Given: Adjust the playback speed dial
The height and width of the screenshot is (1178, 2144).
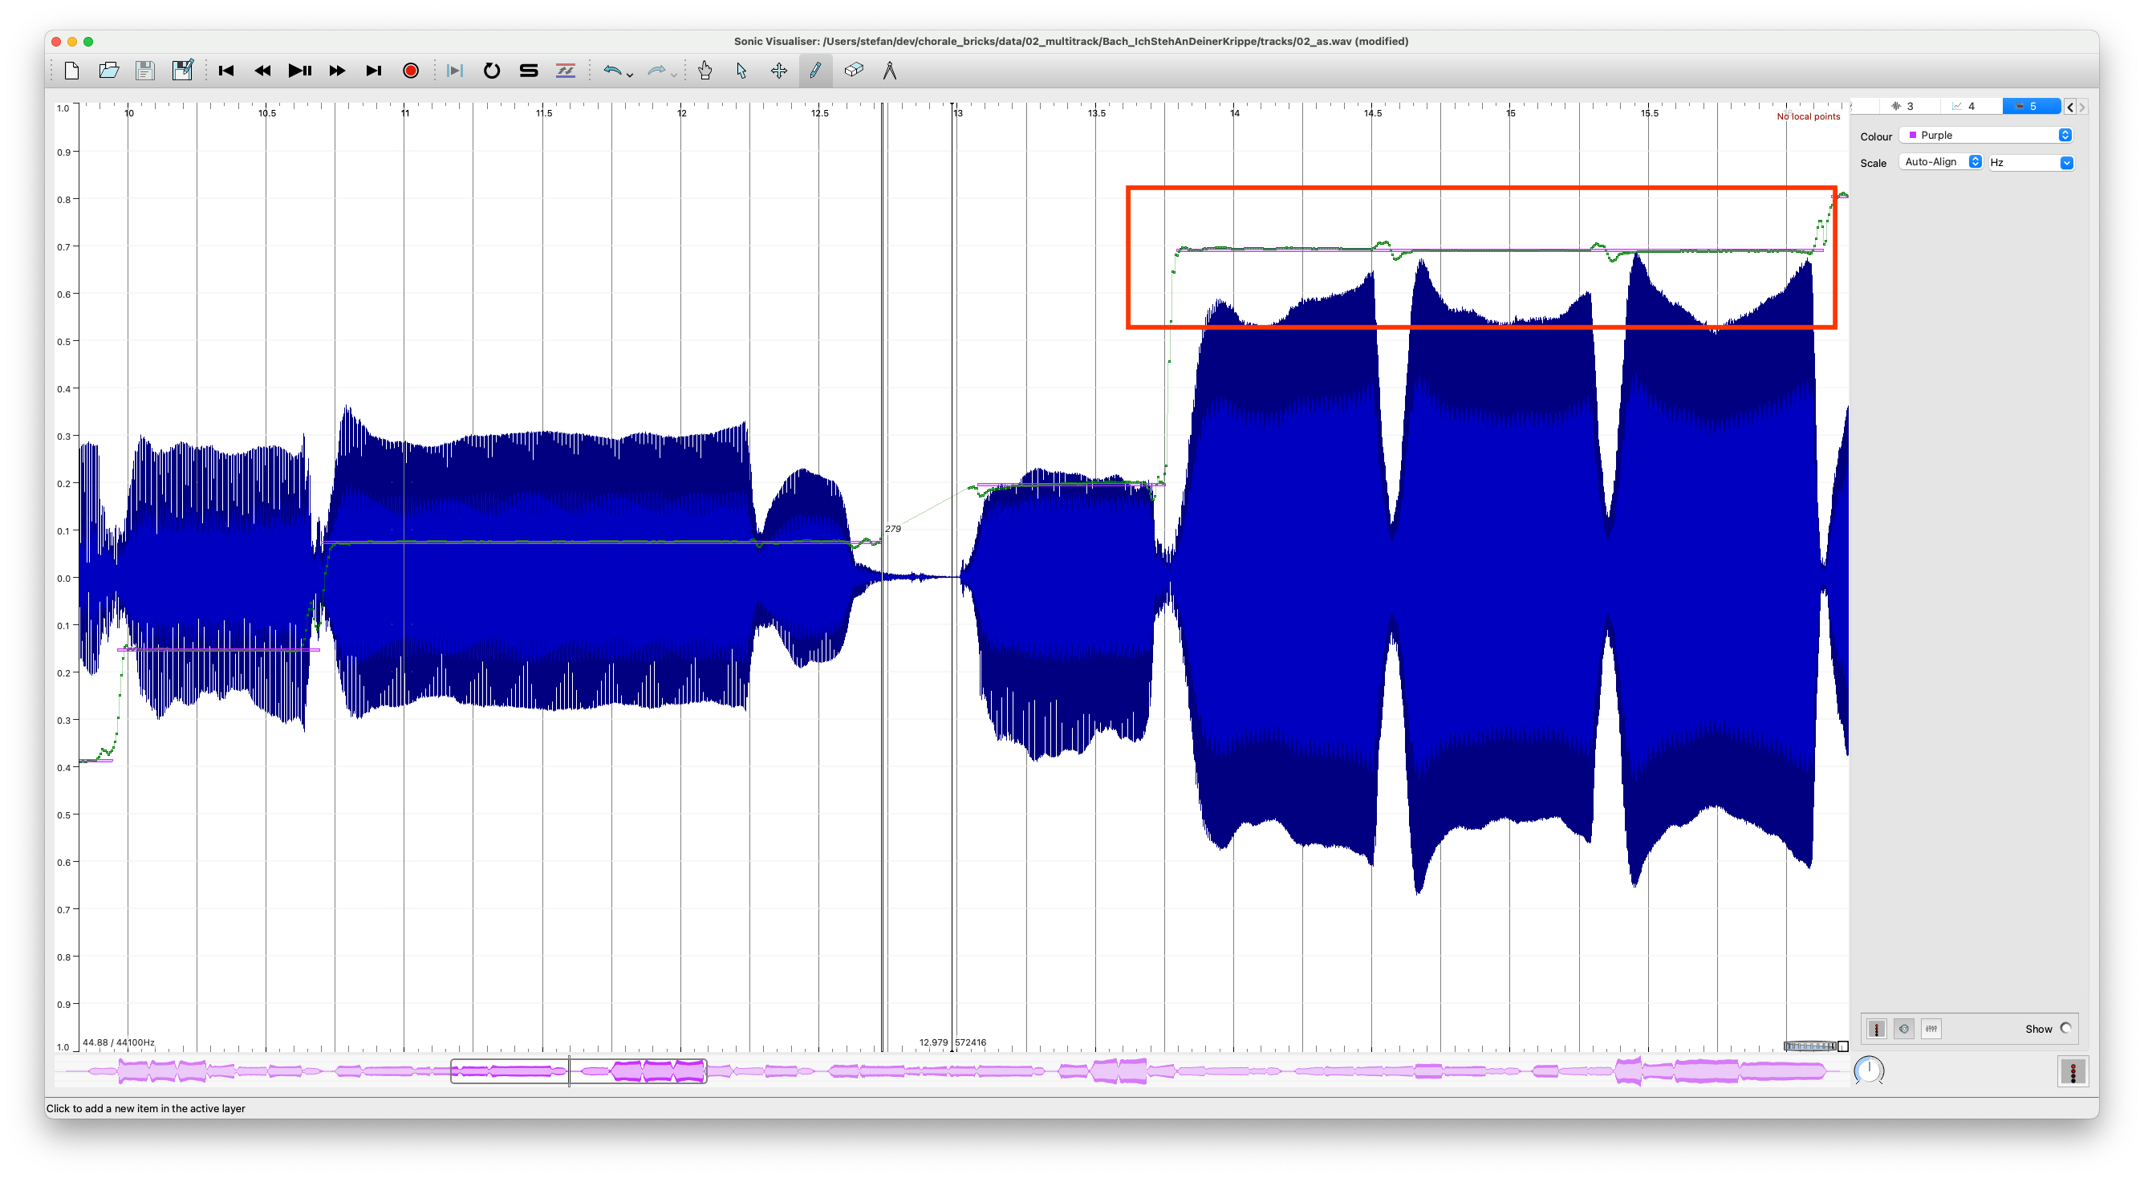Looking at the screenshot, I should [1869, 1070].
